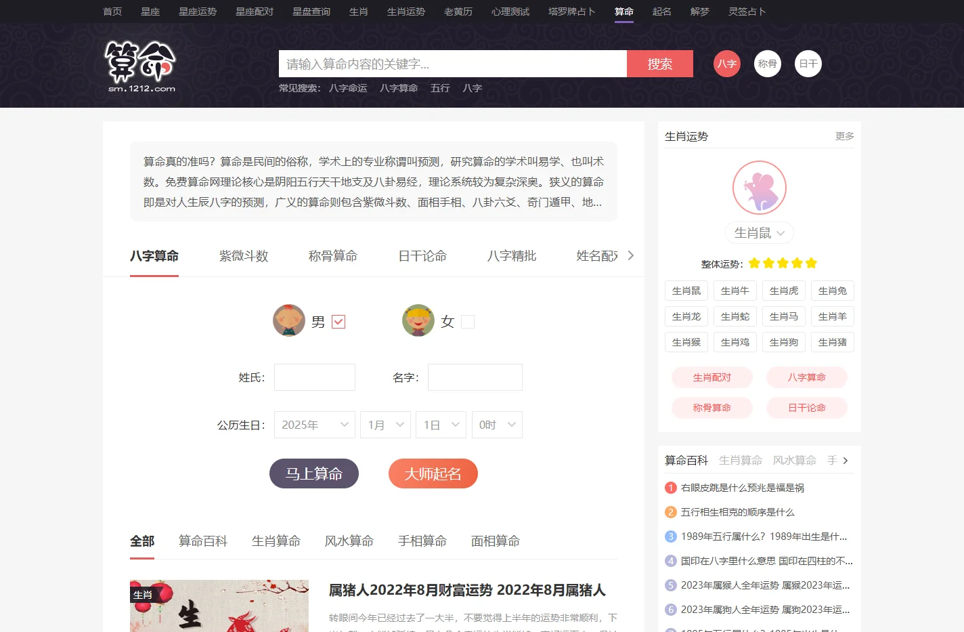Click the red 搜索 button
This screenshot has height=632, width=964.
click(x=660, y=64)
